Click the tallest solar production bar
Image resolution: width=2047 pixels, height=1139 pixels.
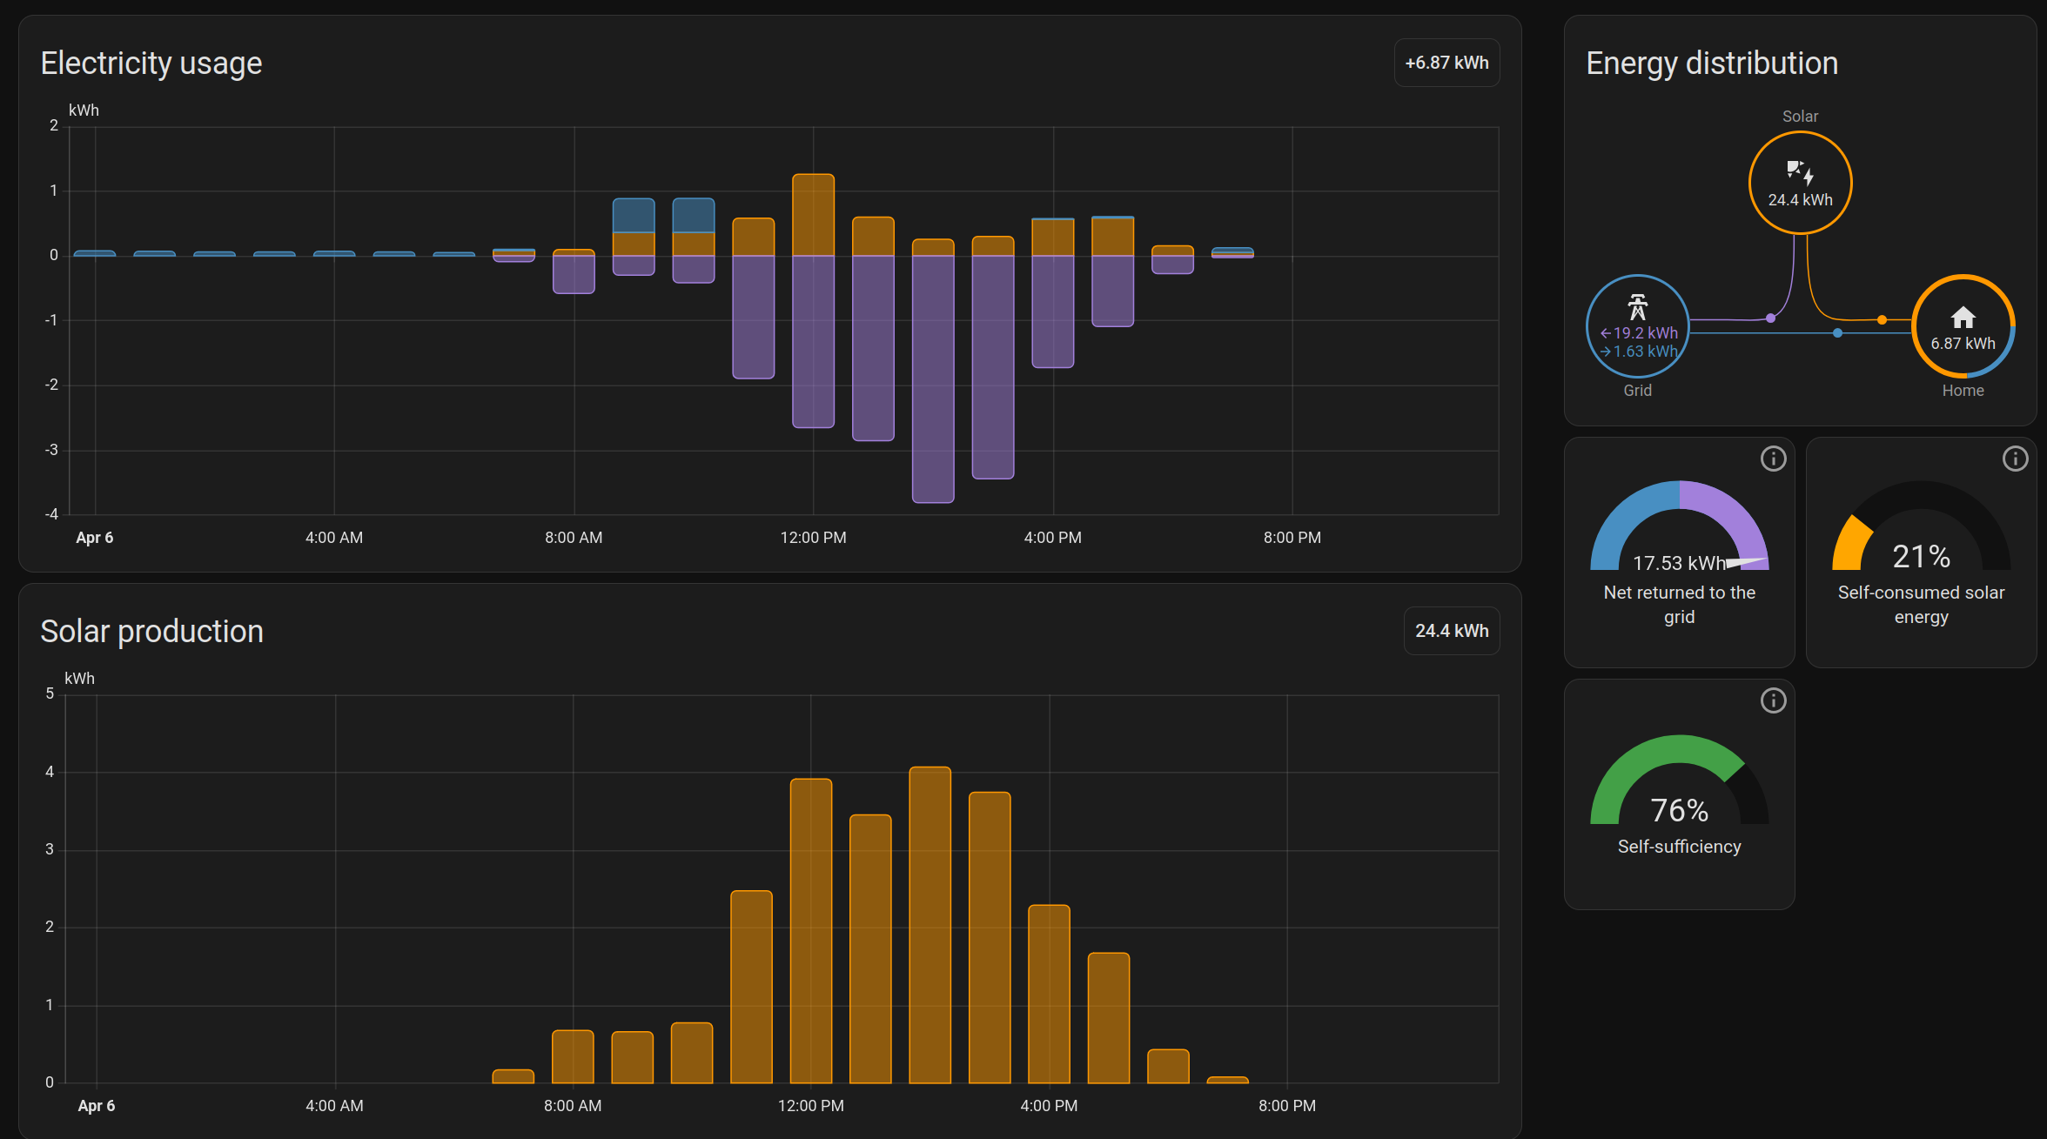930,924
